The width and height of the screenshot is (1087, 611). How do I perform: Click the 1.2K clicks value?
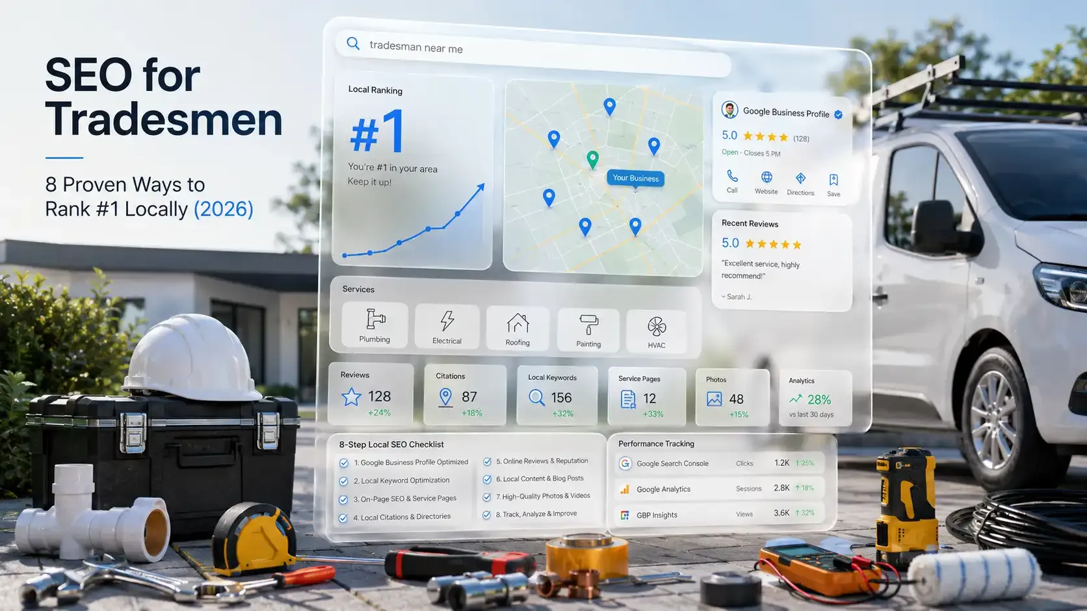(781, 463)
